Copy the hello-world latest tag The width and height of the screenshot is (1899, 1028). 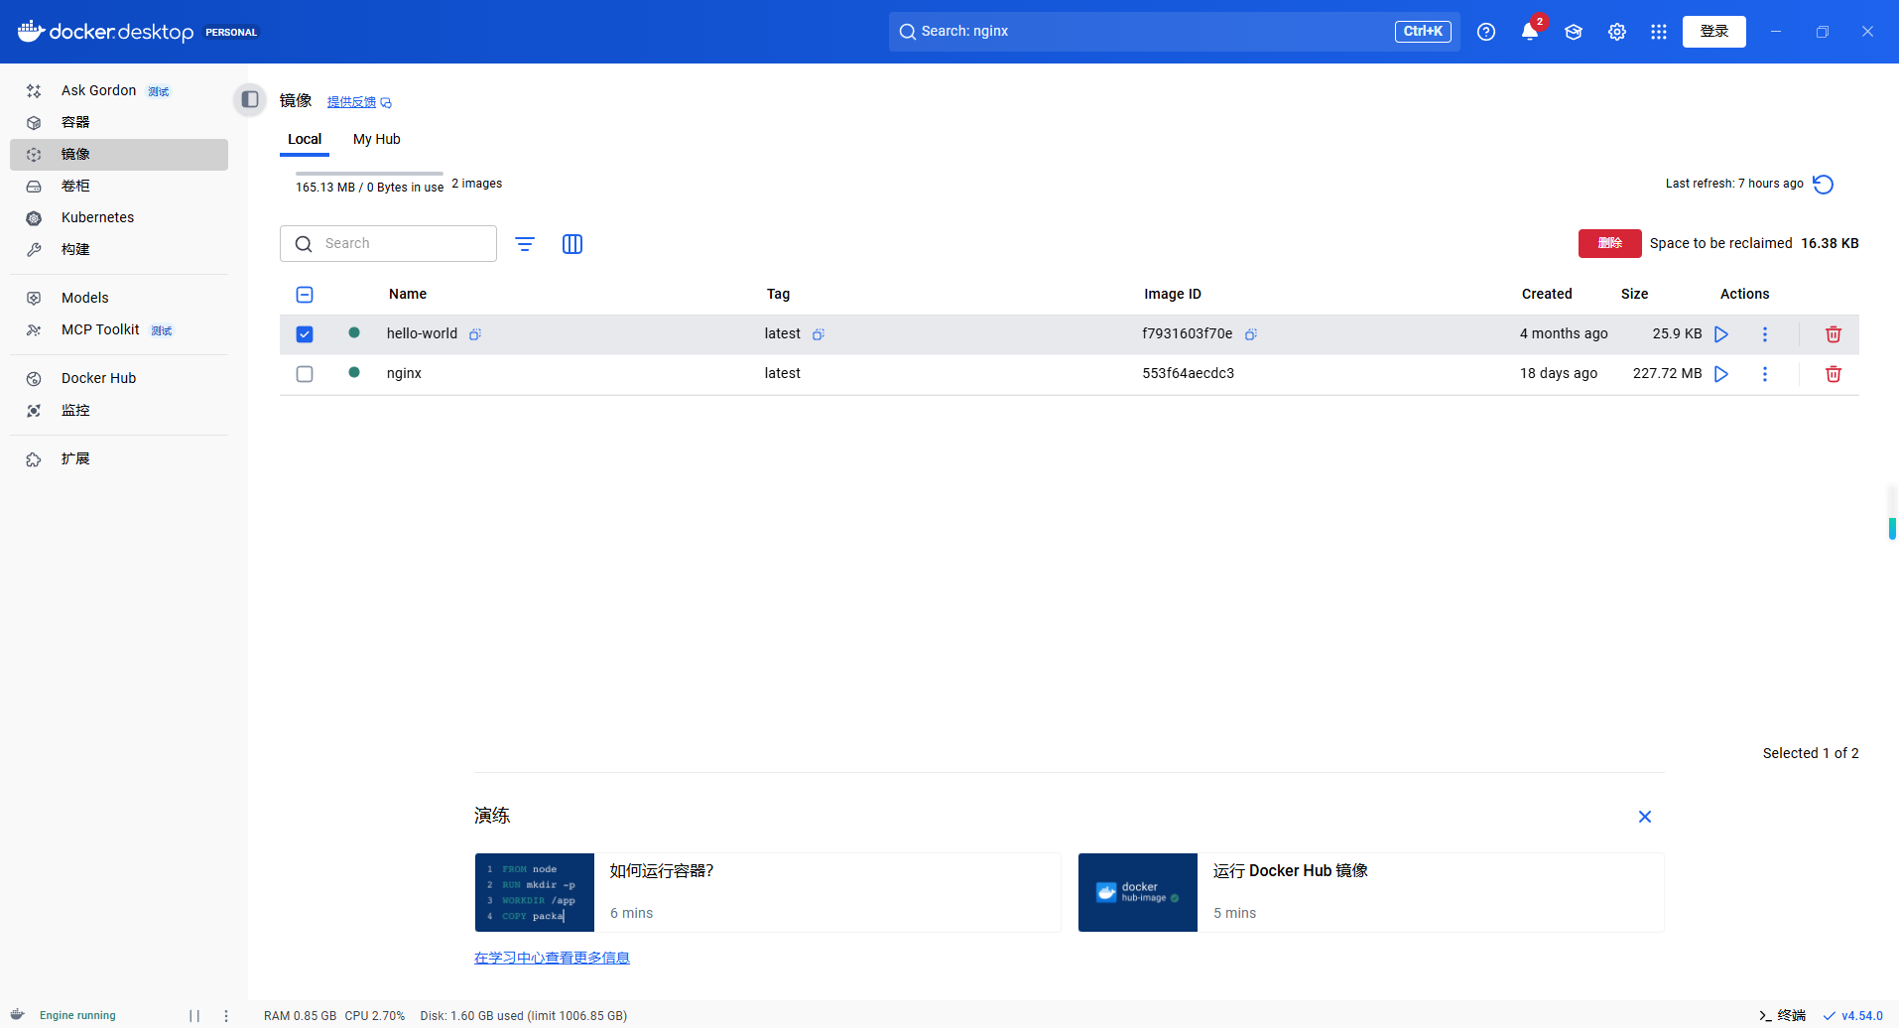(x=819, y=334)
